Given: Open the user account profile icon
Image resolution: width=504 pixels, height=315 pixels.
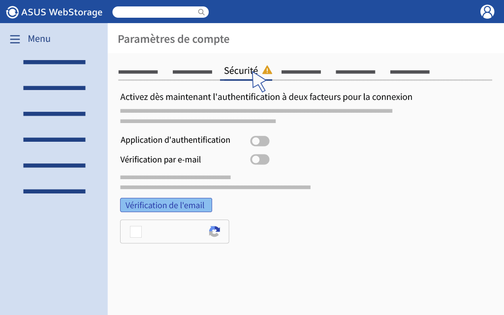Looking at the screenshot, I should (487, 12).
